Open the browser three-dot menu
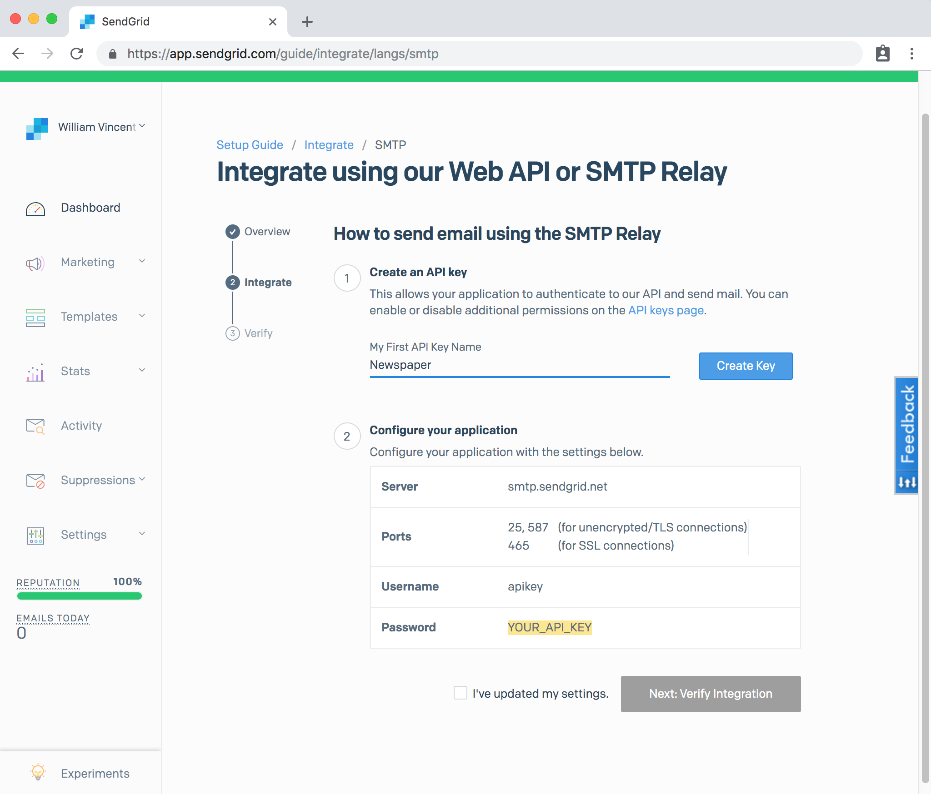The height and width of the screenshot is (794, 931). click(911, 54)
